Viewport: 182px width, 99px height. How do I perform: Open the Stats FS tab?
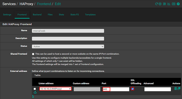(x=75, y=15)
